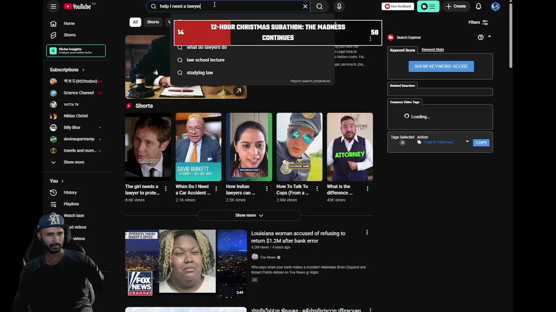Open Science Channel subscription

click(x=76, y=93)
